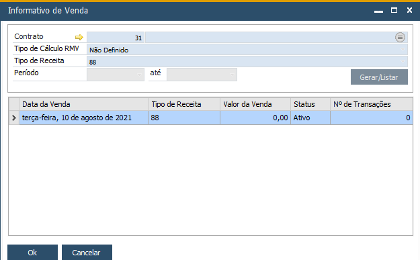The height and width of the screenshot is (260, 420).
Task: Open the choose-from-list icon in Contrato field
Action: click(400, 37)
